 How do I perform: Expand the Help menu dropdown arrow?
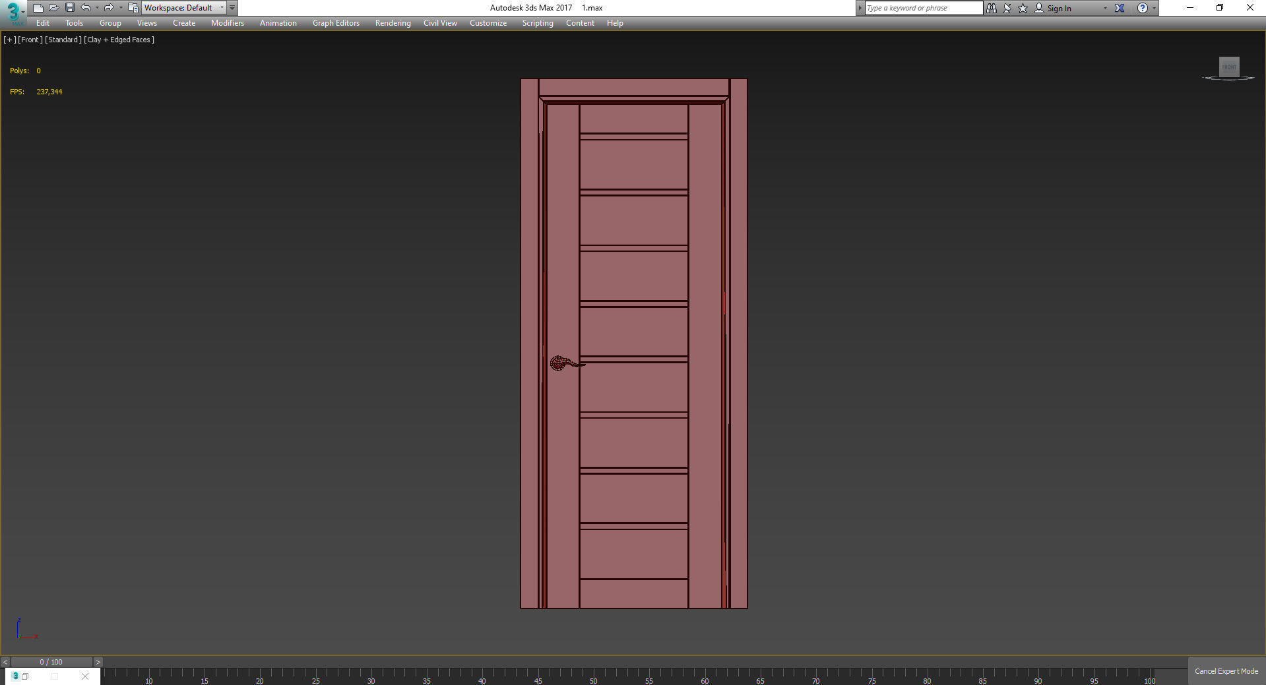[x=1154, y=8]
